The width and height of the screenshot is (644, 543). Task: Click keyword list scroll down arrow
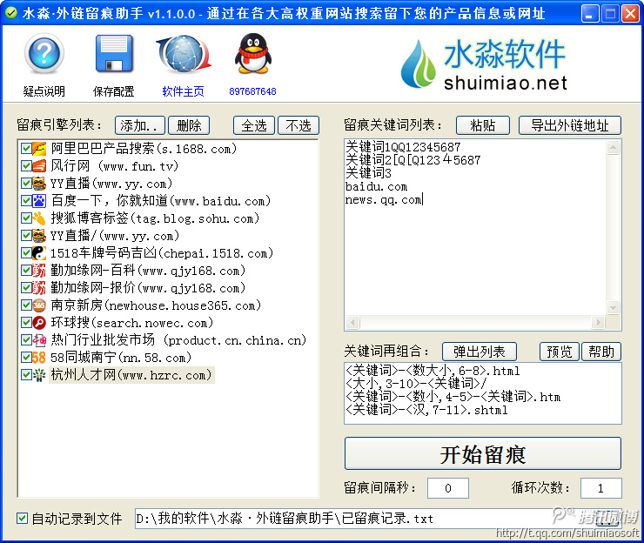[x=613, y=307]
